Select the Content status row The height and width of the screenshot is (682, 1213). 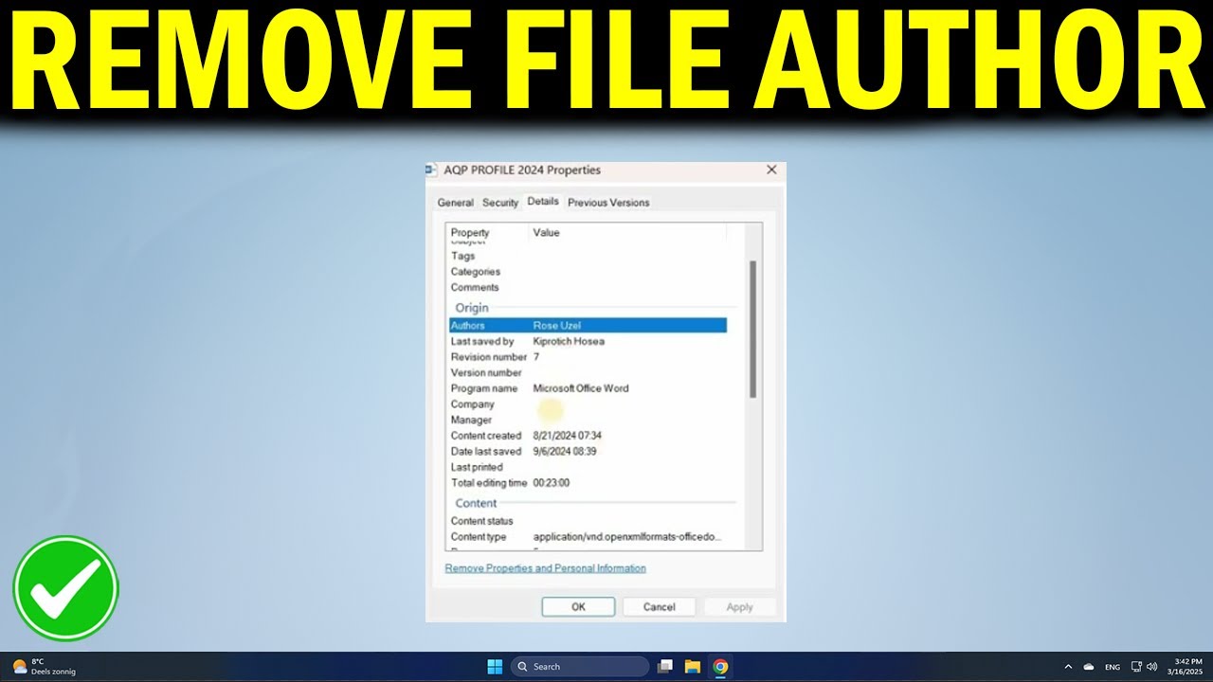tap(588, 521)
